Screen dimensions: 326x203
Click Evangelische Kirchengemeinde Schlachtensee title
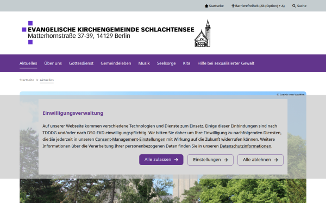coord(111,30)
